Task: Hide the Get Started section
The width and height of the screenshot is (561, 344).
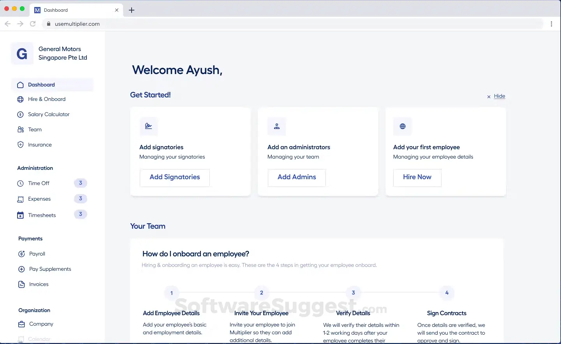Action: [499, 96]
